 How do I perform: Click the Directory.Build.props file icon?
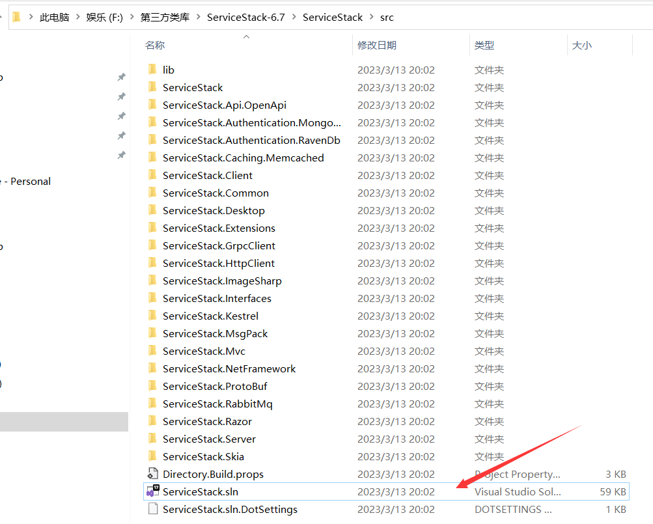click(152, 474)
